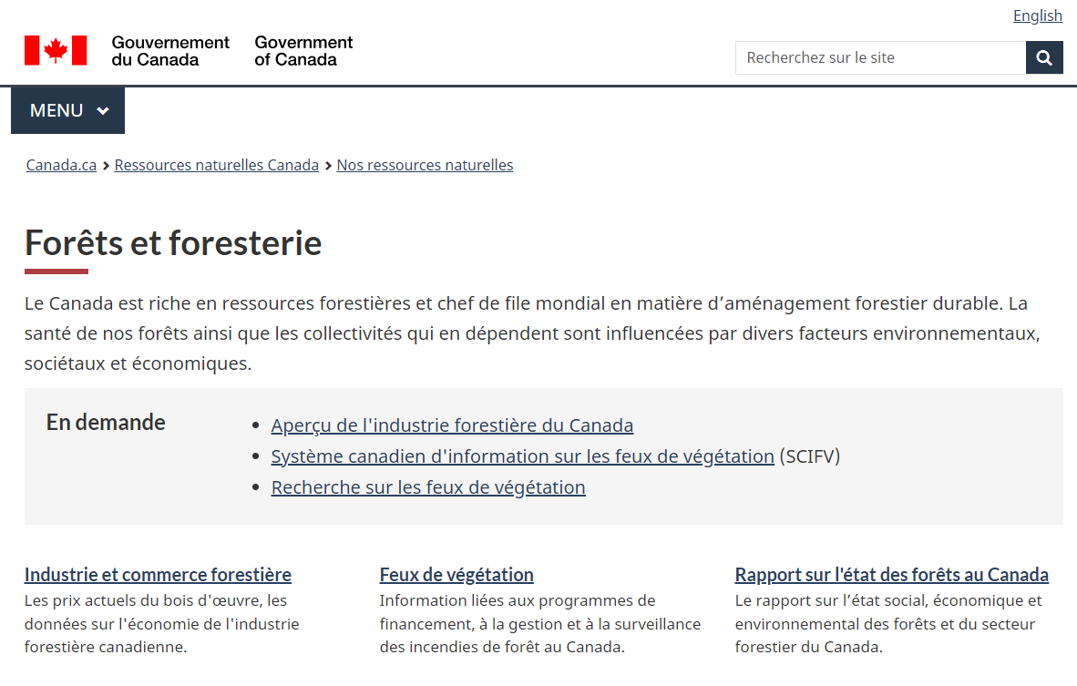This screenshot has width=1077, height=686.
Task: Open Rapport sur l'état des forêts au Canada
Action: [x=891, y=575]
